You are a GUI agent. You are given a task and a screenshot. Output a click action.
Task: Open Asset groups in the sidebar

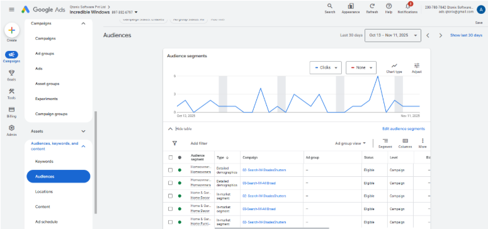pos(47,84)
